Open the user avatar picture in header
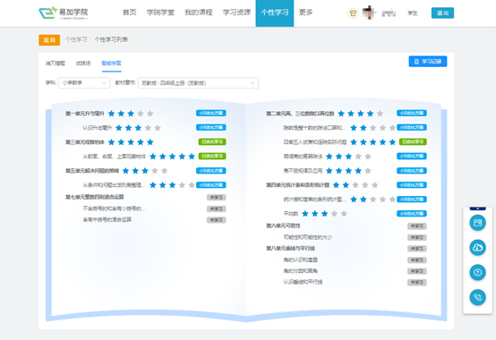The image size is (496, 340). pyautogui.click(x=369, y=13)
